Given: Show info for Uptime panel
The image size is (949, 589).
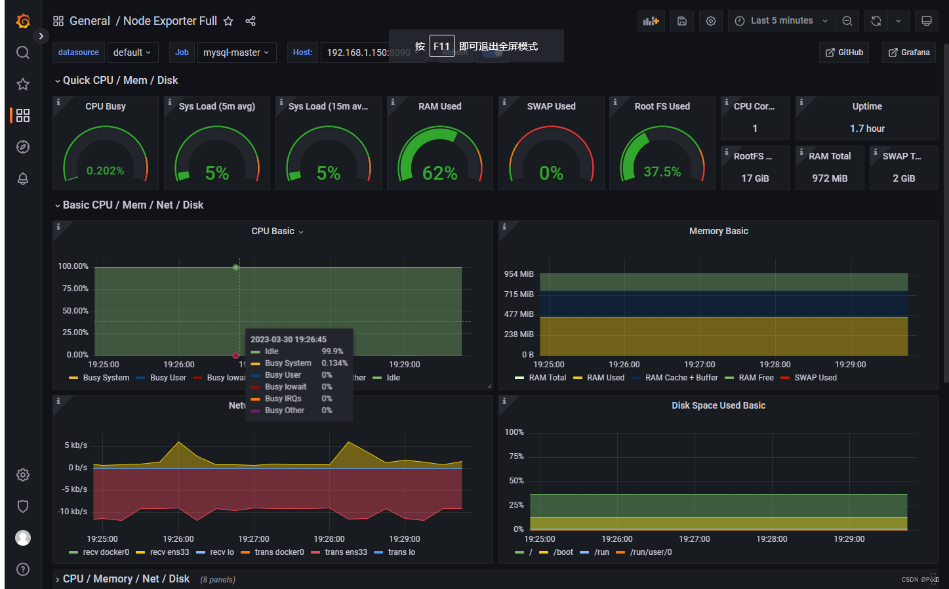Looking at the screenshot, I should 801,102.
